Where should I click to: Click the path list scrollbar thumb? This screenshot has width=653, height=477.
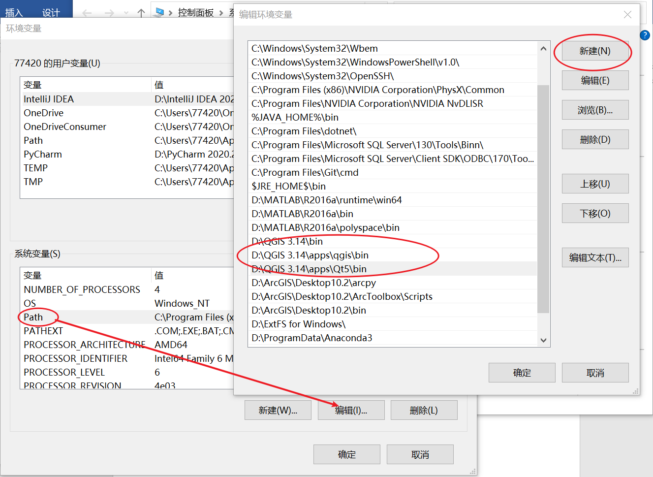[x=543, y=199]
